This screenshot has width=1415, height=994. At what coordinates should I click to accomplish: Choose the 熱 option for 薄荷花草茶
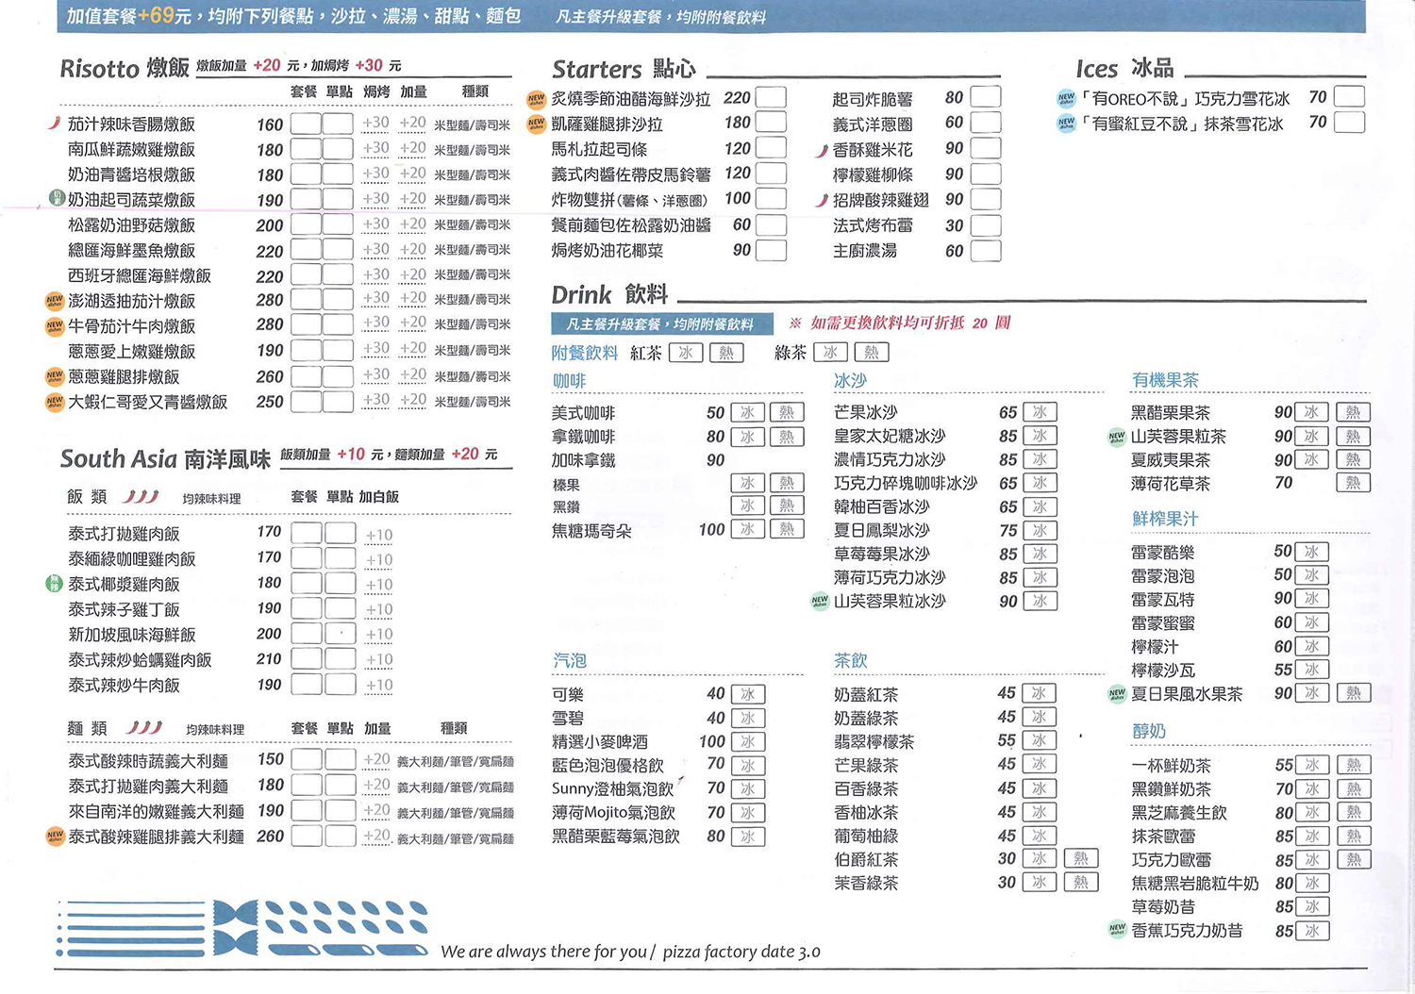pos(1353,483)
